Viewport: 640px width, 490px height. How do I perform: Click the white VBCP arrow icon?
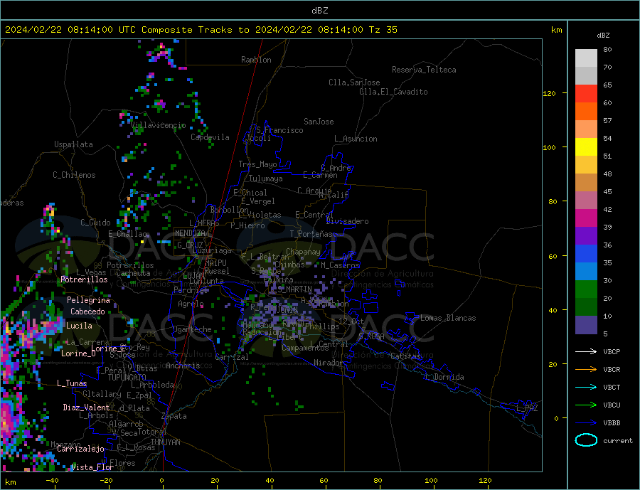(586, 351)
